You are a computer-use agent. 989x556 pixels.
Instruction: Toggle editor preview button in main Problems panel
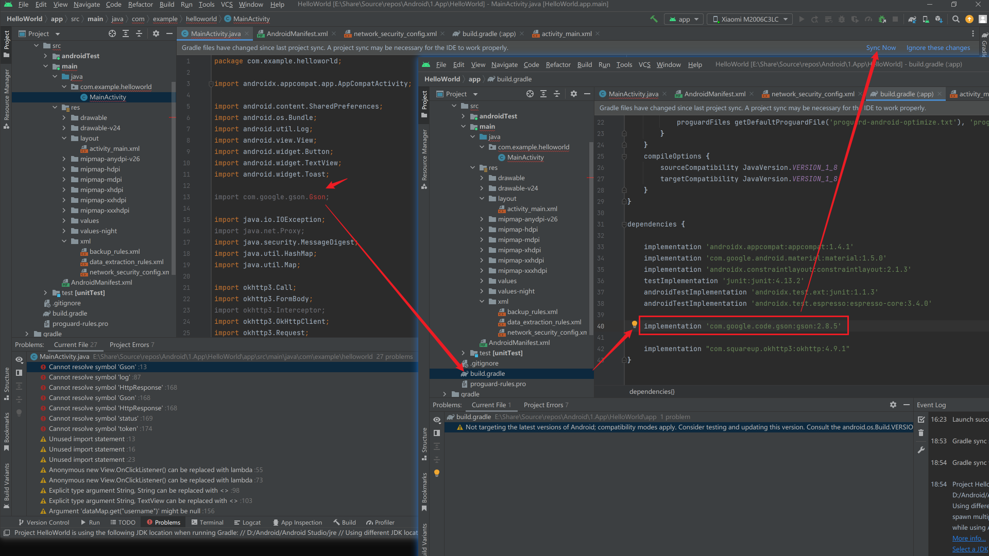(19, 373)
